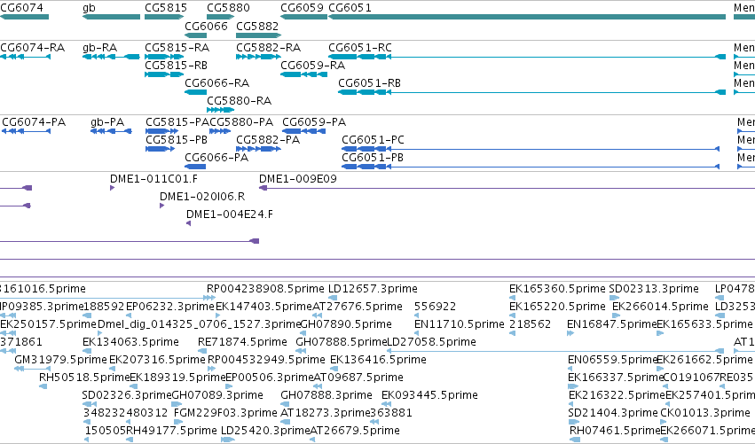
Task: Click the RH50518.5prime EST label
Action: (x=84, y=378)
